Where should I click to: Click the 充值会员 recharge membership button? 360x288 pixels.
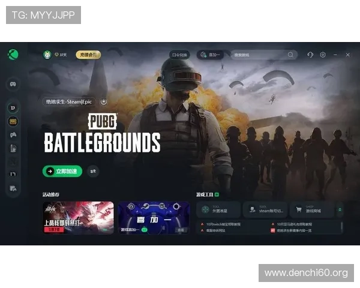tap(88, 55)
